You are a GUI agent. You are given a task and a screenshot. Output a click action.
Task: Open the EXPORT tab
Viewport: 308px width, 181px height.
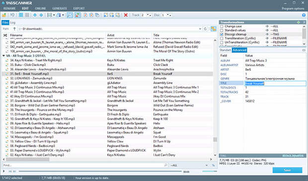79,8
